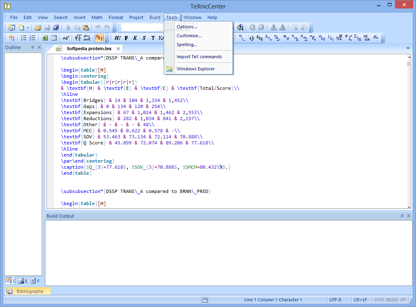The width and height of the screenshot is (416, 307).
Task: Open the ±×÷ binary operators palette
Action: 268,38
